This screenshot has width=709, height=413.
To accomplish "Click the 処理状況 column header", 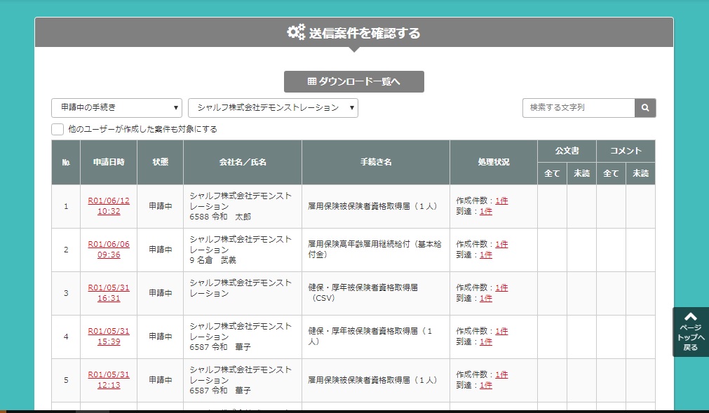I will (x=494, y=162).
